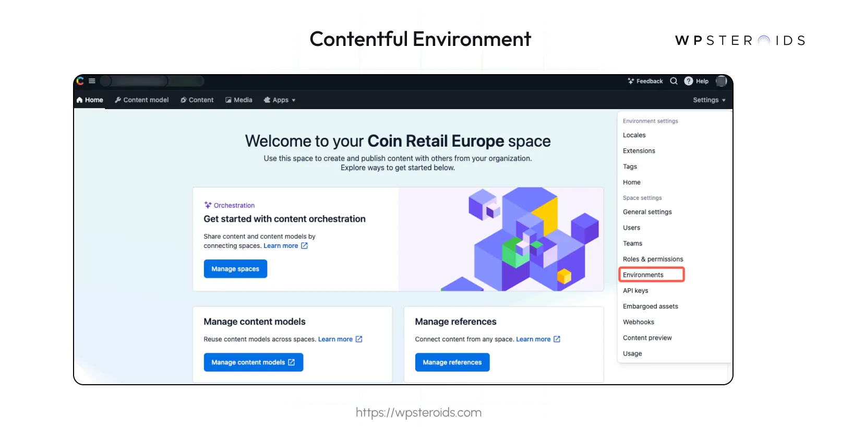Click the Content model wrench icon

(118, 100)
